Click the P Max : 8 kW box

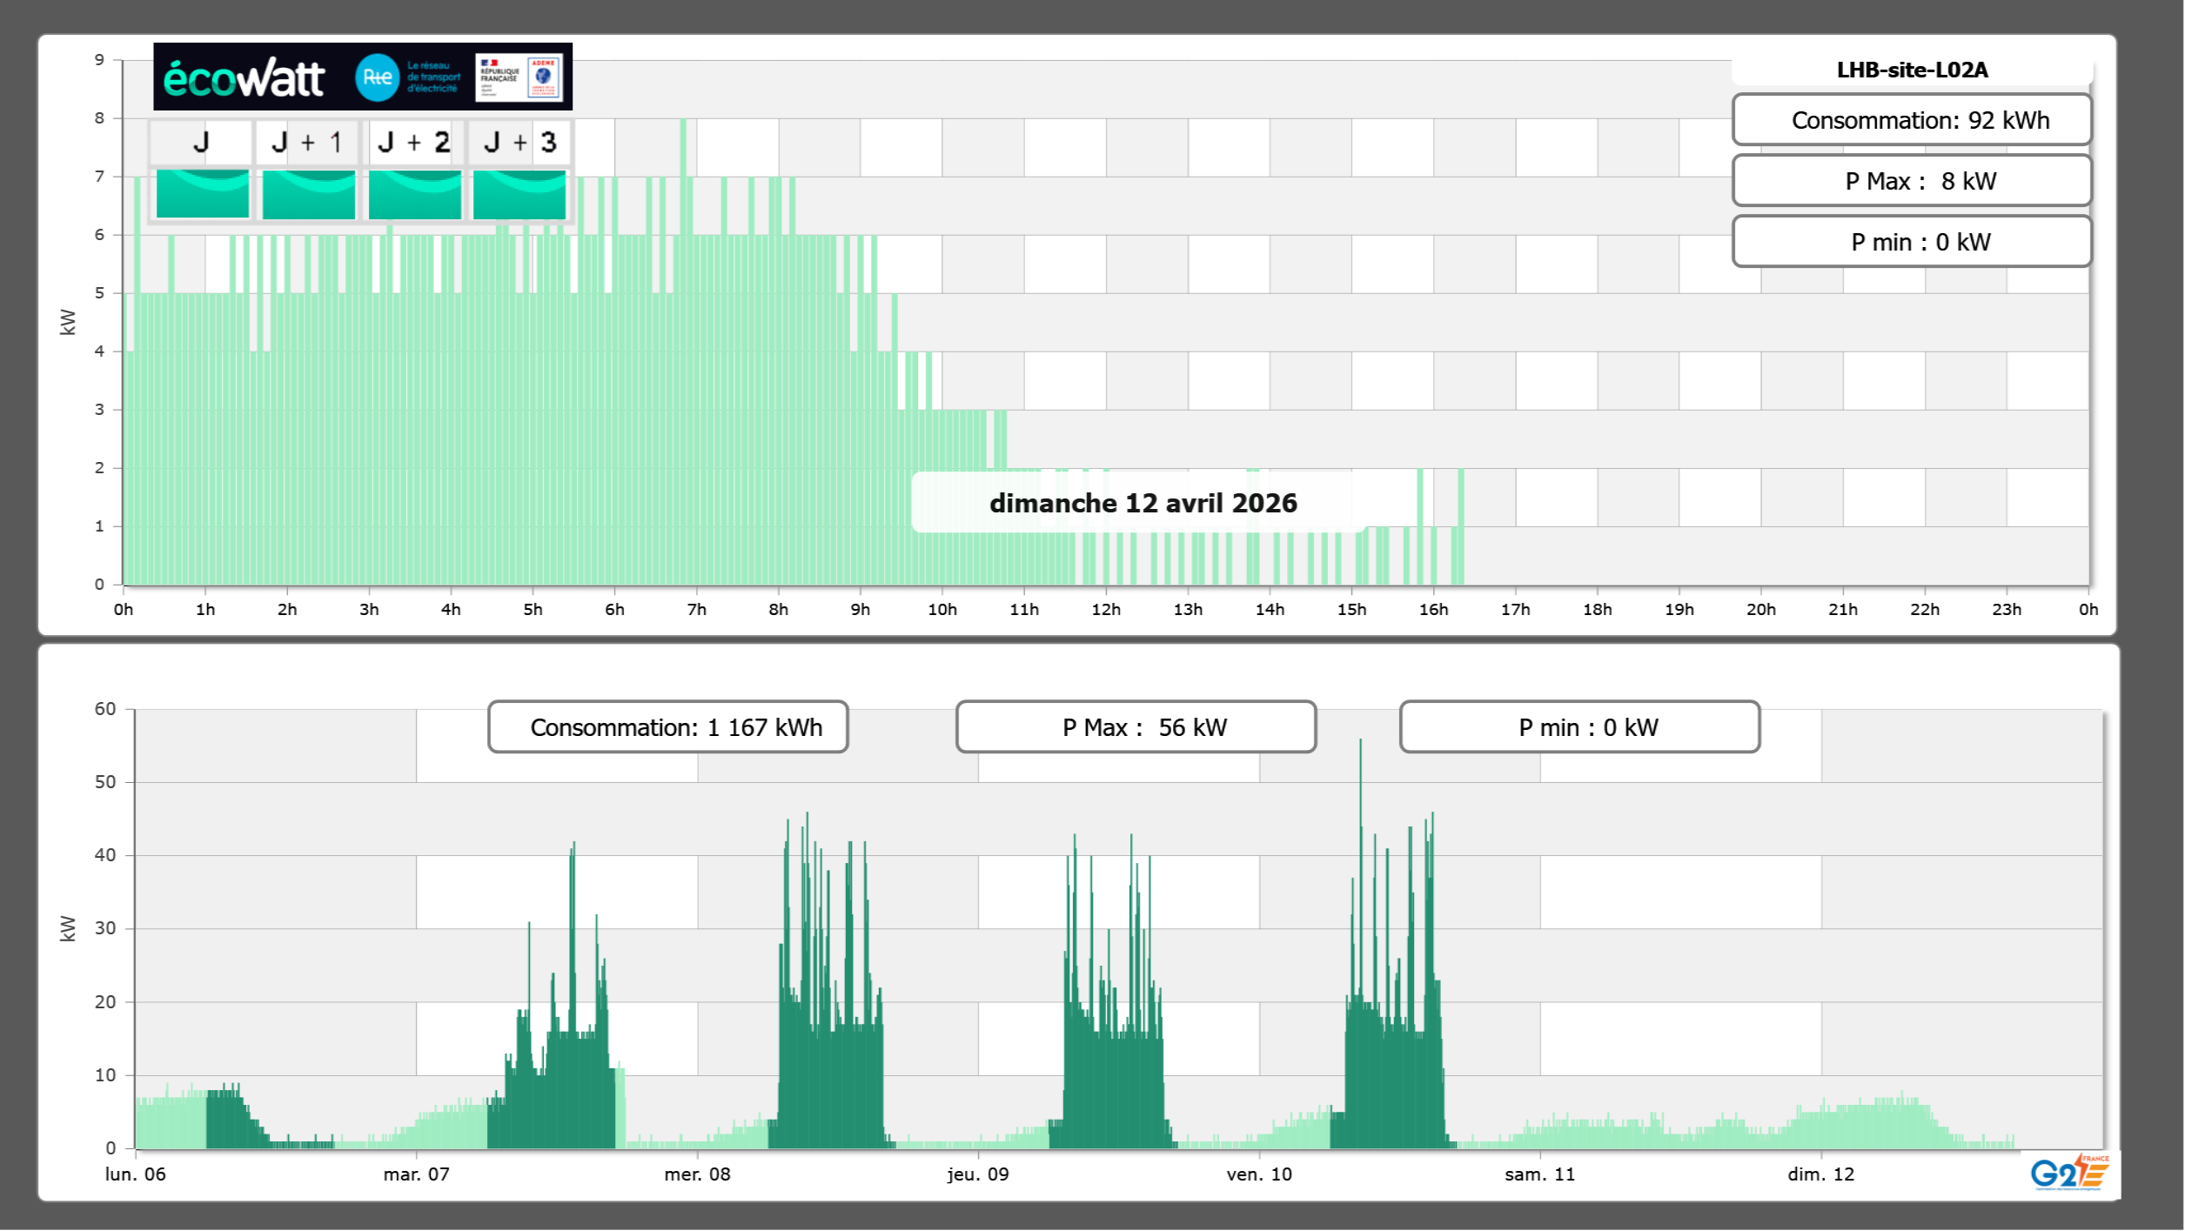point(1912,181)
